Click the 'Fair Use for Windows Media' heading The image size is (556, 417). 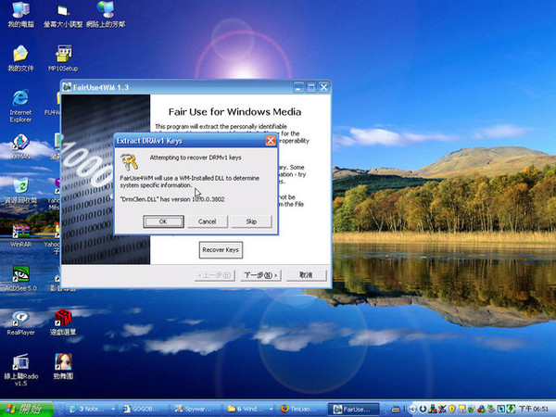tap(234, 112)
